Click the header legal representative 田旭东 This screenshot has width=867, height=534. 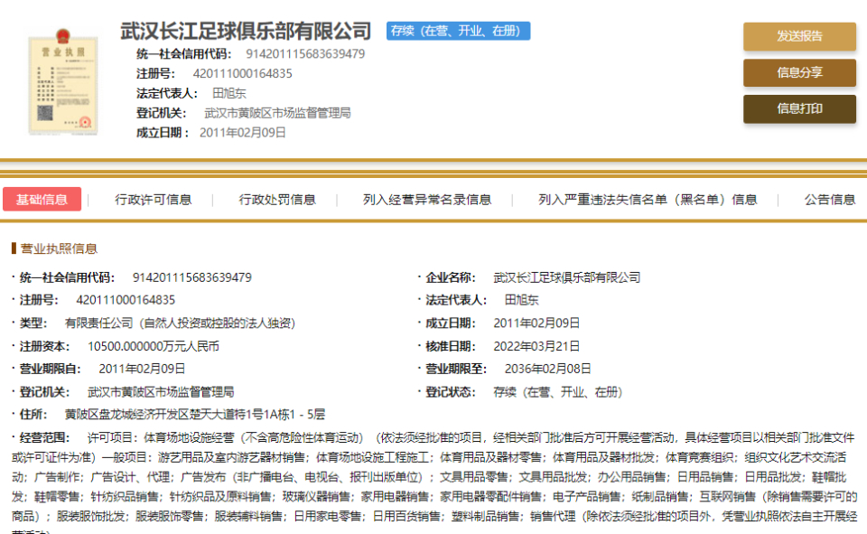pyautogui.click(x=228, y=94)
